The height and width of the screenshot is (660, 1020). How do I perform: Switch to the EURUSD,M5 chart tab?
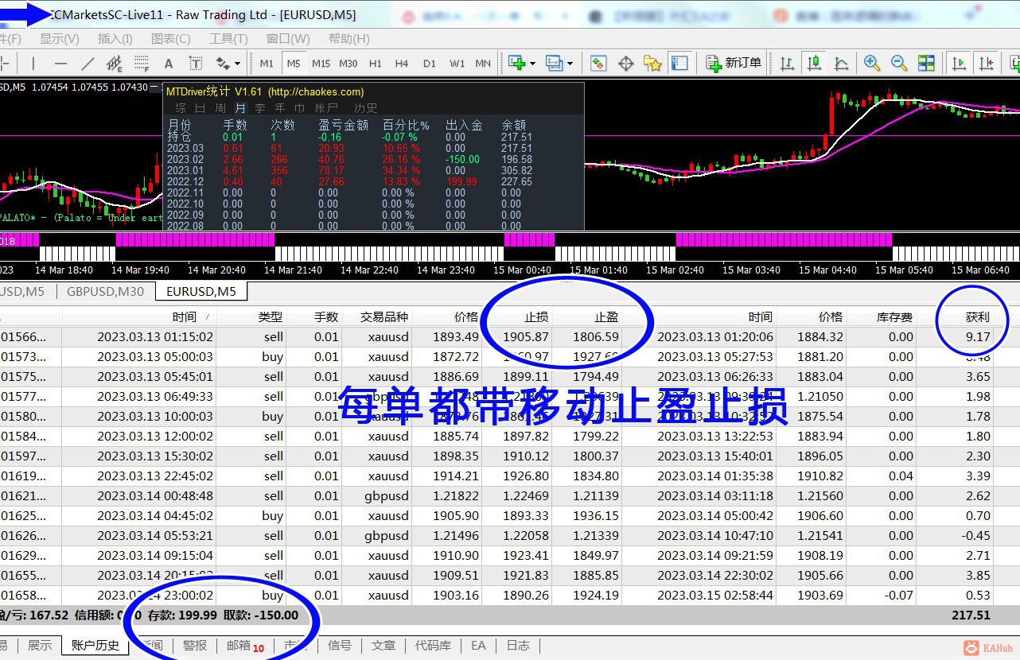pyautogui.click(x=201, y=291)
